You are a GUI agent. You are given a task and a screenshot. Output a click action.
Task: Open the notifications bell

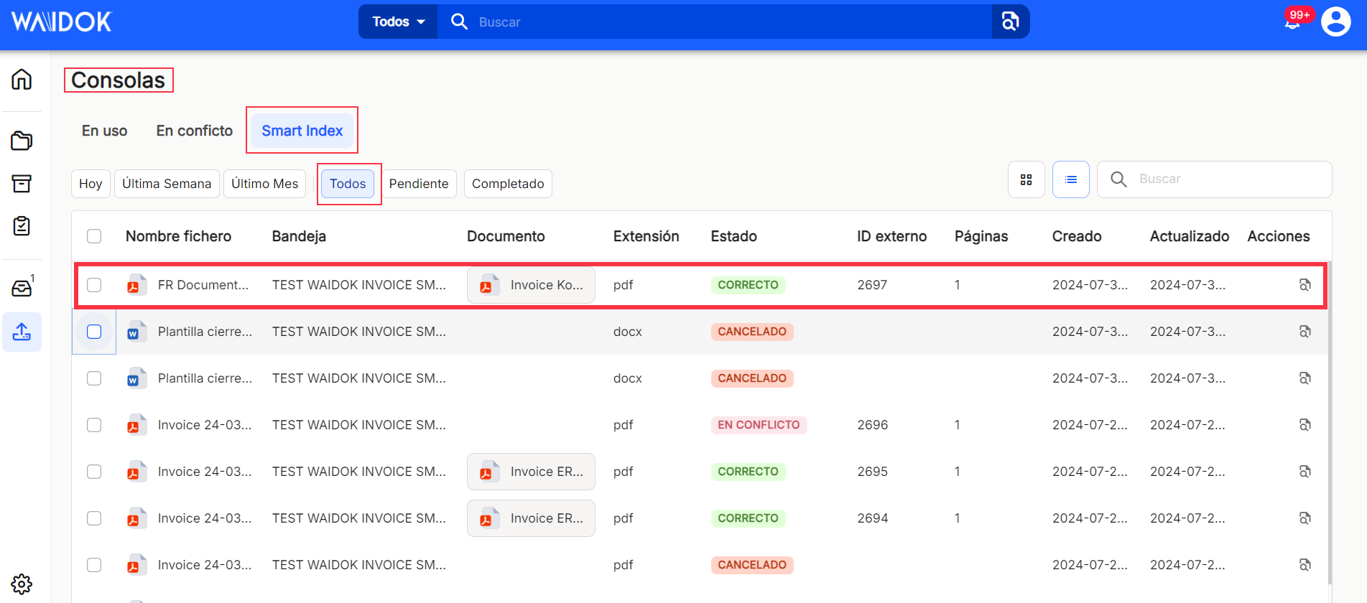1292,22
